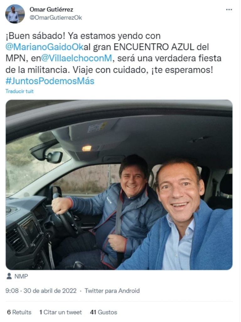This screenshot has width=241, height=322.
Task: Click the person tag icon beside NMP
Action: (9, 276)
